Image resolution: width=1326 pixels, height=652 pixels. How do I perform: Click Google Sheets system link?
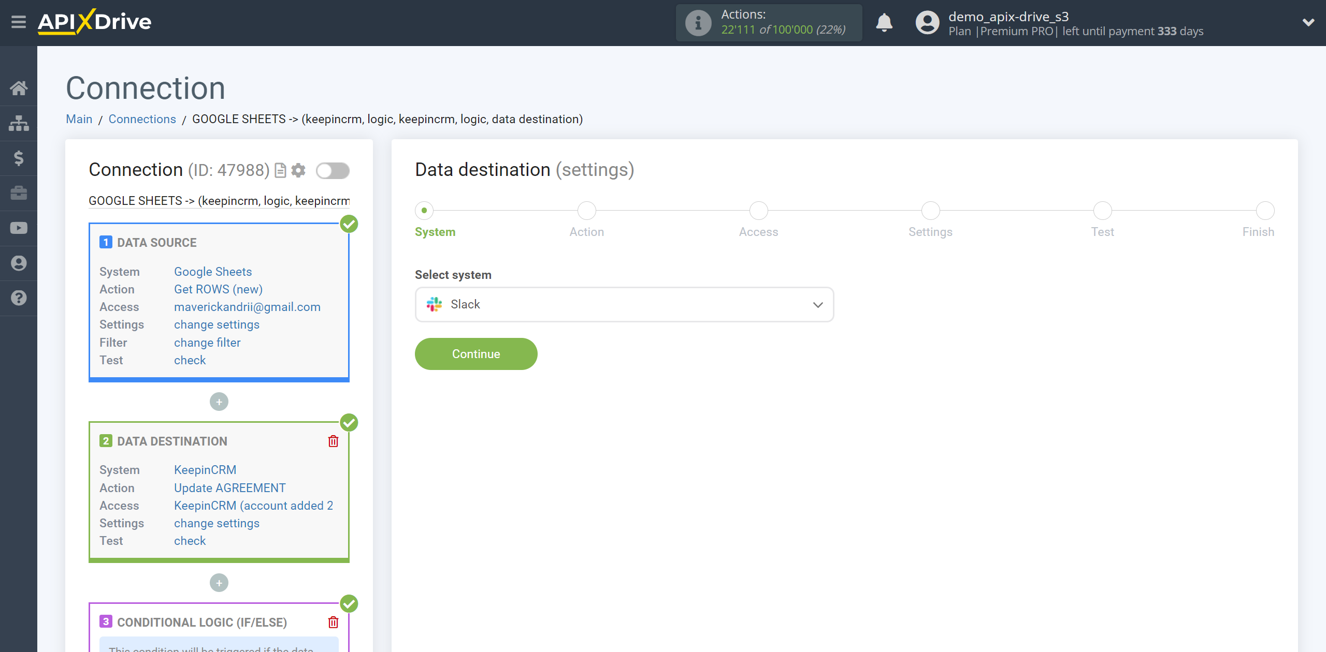point(213,272)
